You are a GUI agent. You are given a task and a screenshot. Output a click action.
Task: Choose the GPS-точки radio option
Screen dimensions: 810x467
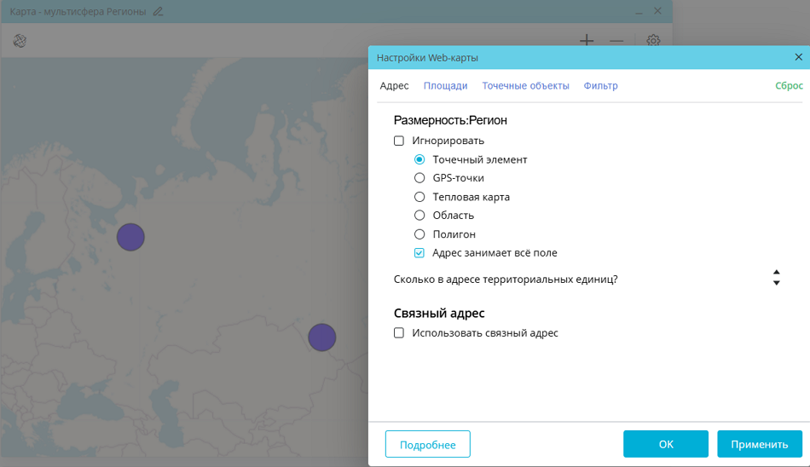tap(419, 178)
